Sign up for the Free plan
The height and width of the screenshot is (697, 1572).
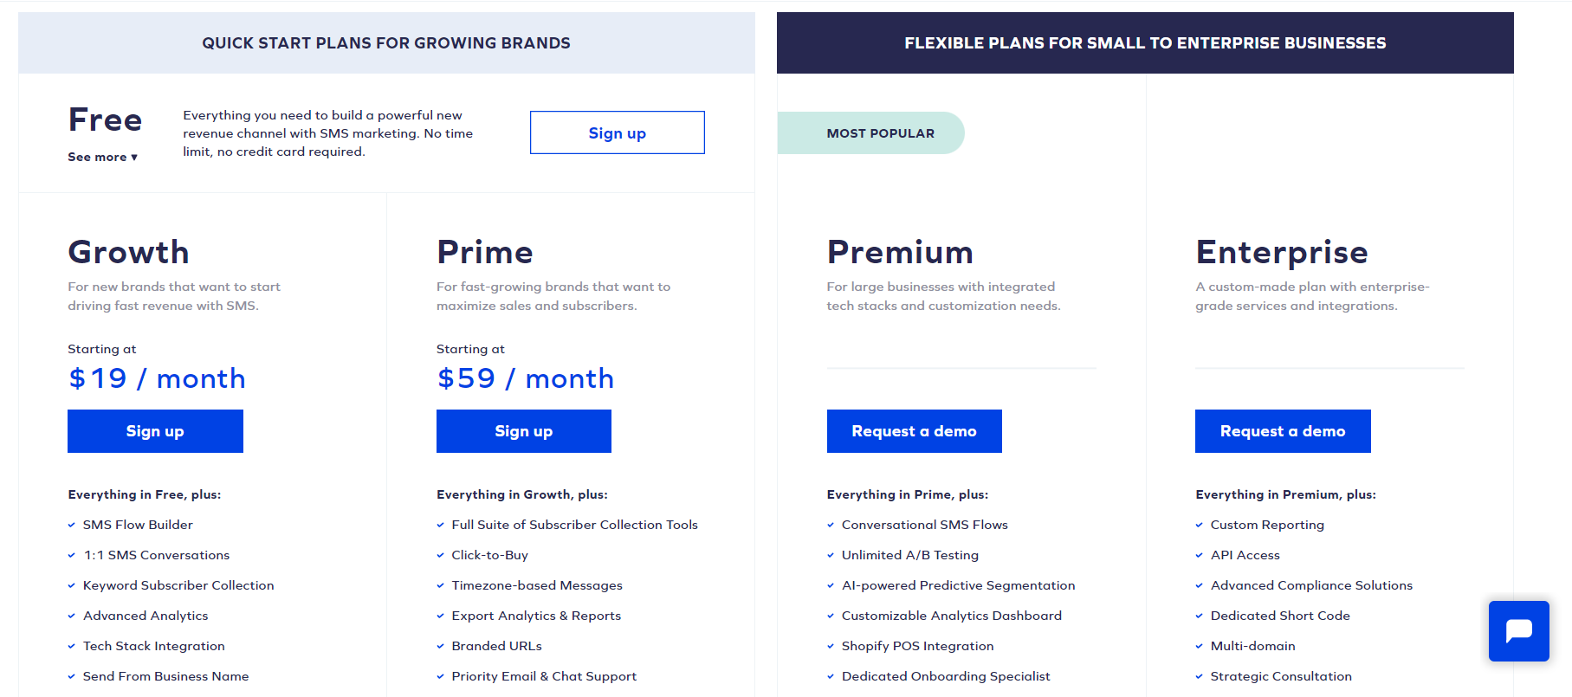(618, 132)
